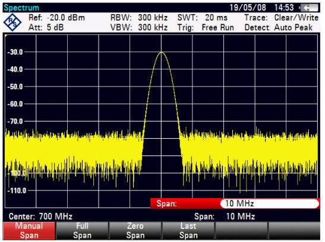Screen dimensions: 325x242
Task: Select the Trig: Free Run setting
Action: tap(206, 27)
